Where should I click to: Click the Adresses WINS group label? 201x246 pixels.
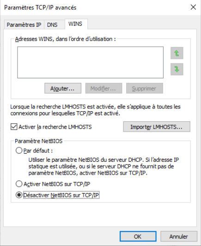pyautogui.click(x=65, y=39)
